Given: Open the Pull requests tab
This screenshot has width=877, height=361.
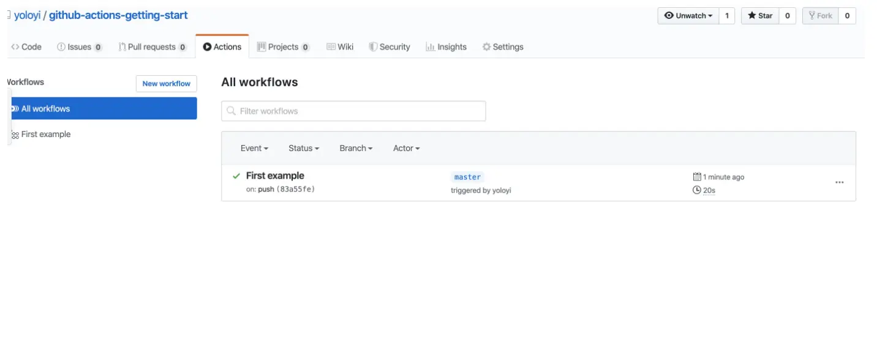Looking at the screenshot, I should [152, 47].
